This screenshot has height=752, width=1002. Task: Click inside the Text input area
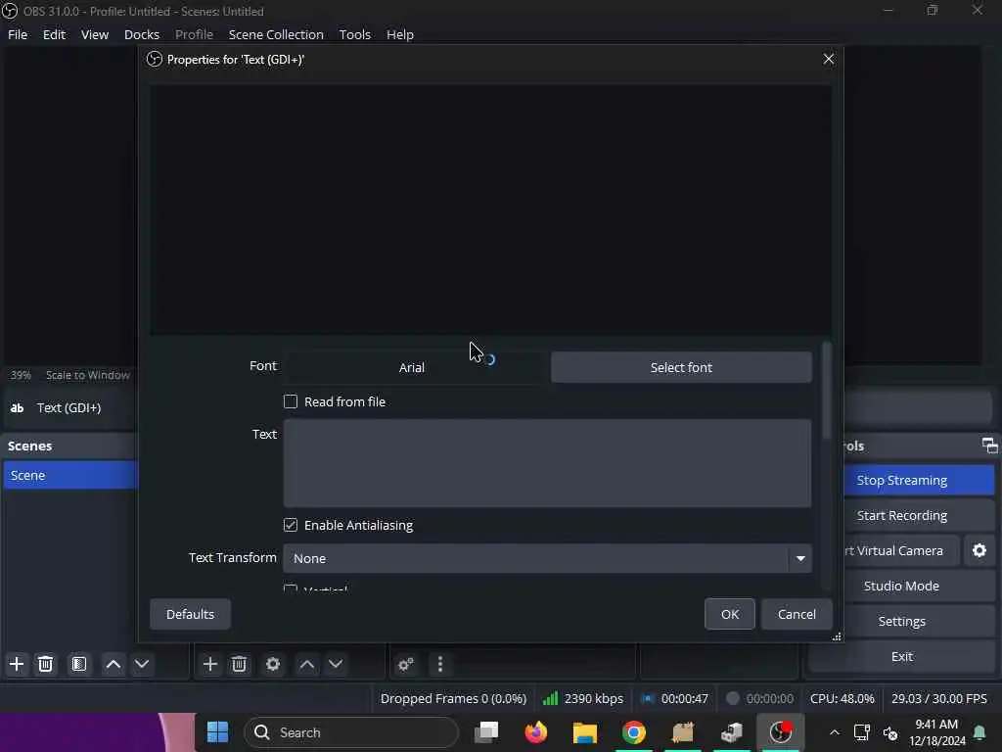click(547, 463)
